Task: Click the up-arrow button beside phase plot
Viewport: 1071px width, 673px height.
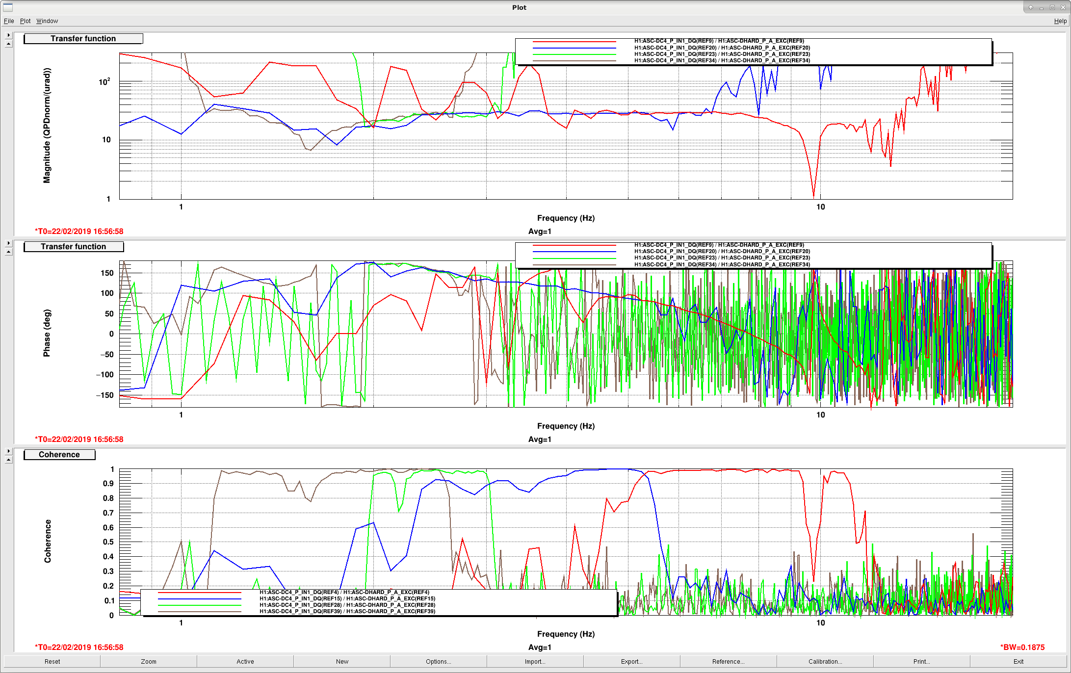Action: pyautogui.click(x=8, y=252)
